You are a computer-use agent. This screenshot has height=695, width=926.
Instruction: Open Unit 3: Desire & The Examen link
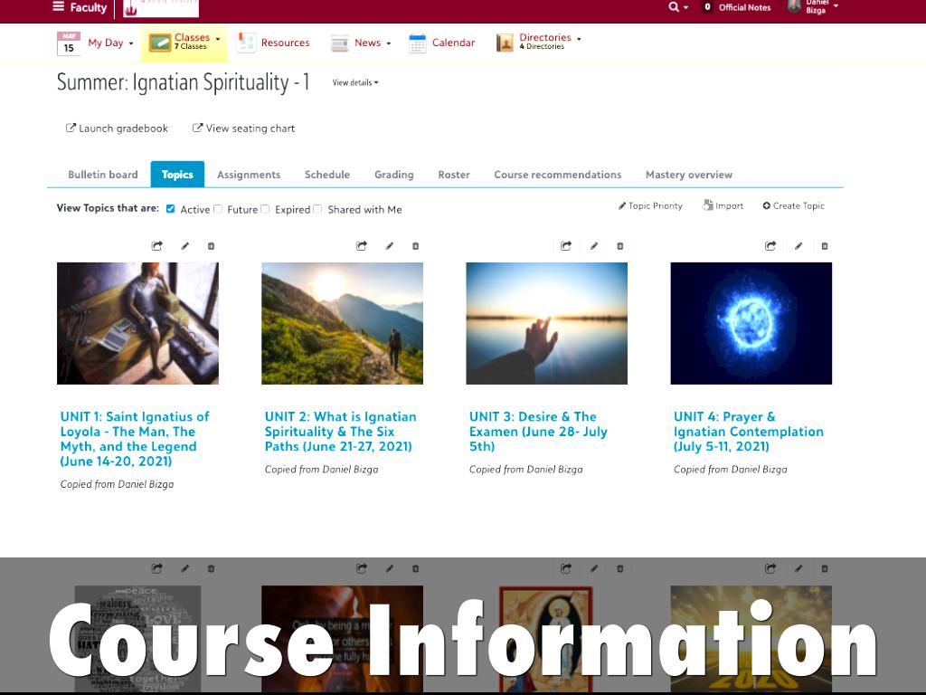537,431
